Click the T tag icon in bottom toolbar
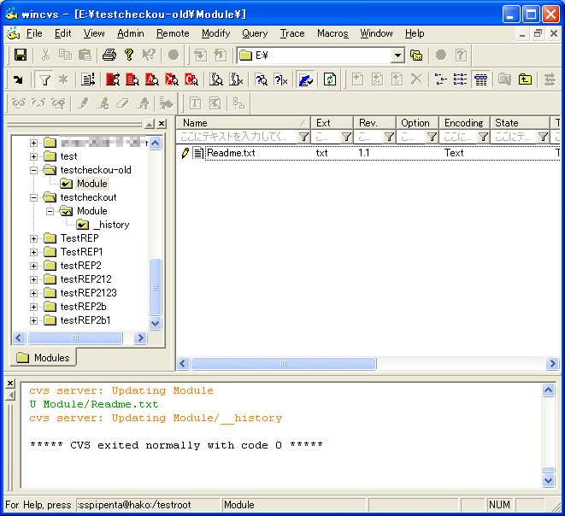The image size is (565, 516). pyautogui.click(x=195, y=103)
